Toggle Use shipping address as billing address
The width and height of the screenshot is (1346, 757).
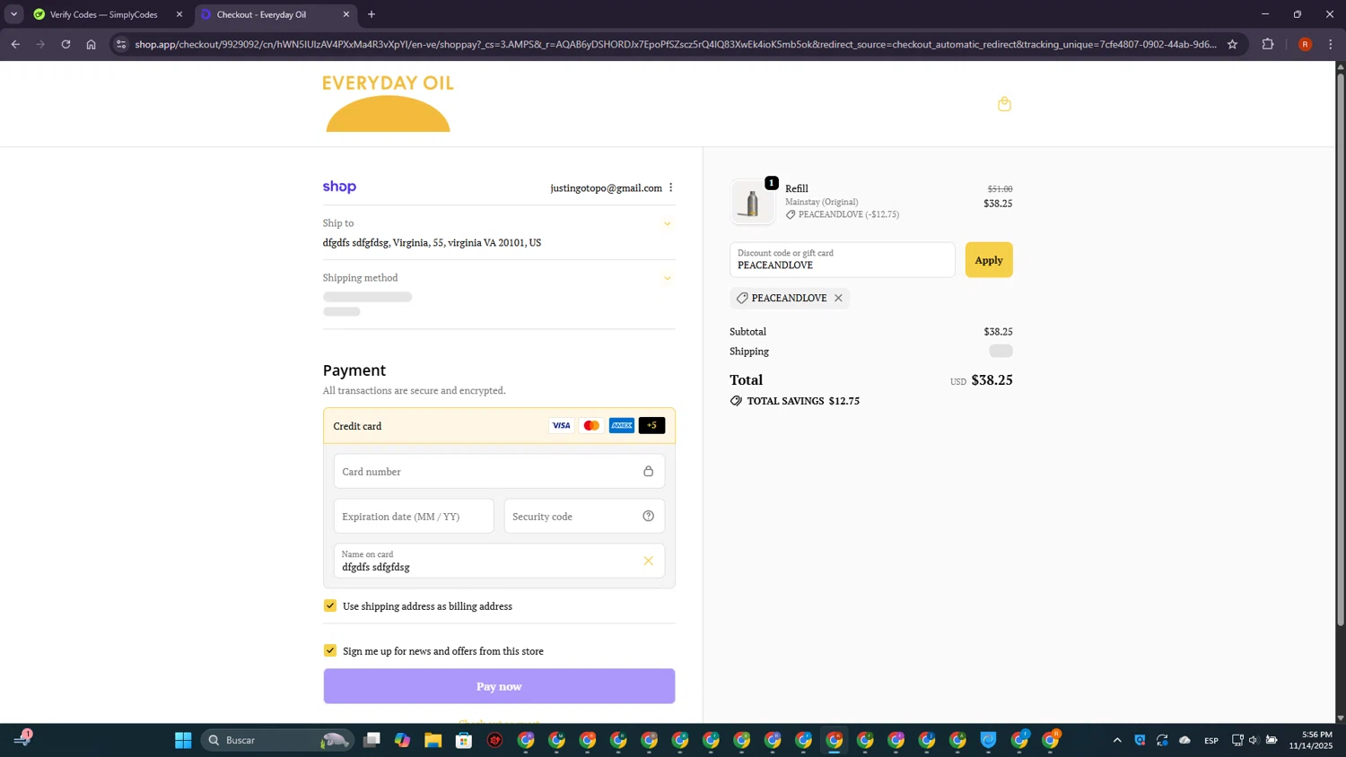pos(330,606)
